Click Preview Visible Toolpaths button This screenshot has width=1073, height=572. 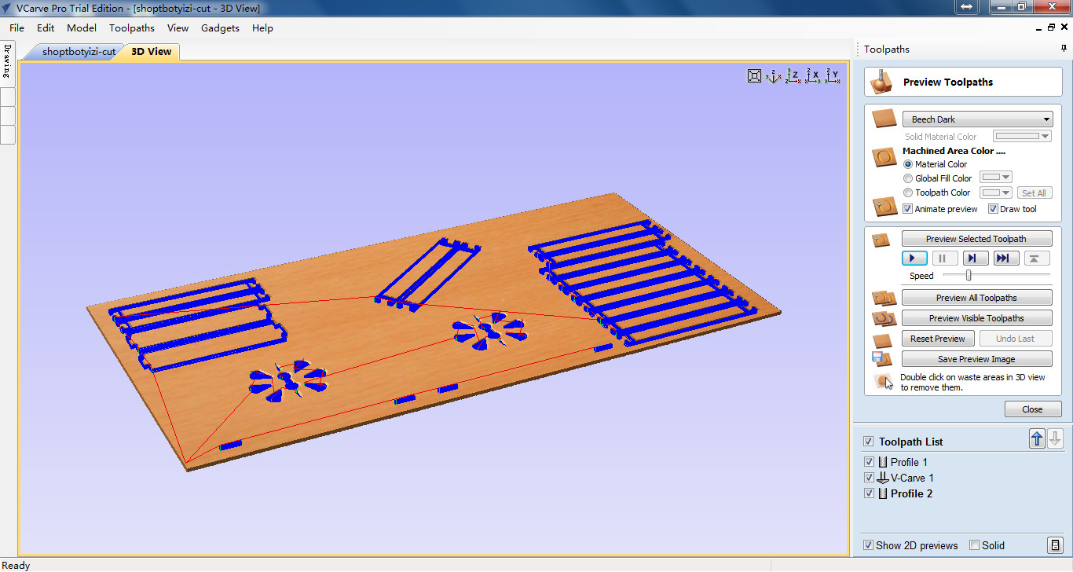point(976,318)
